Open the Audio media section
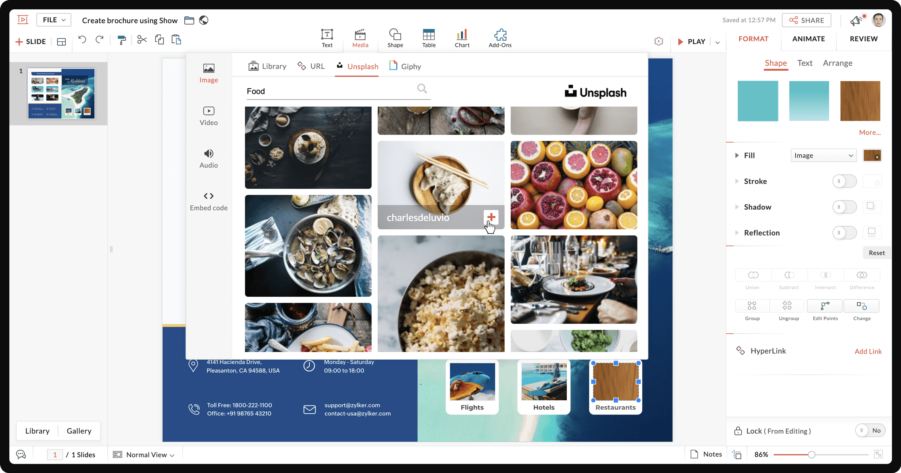 coord(208,158)
